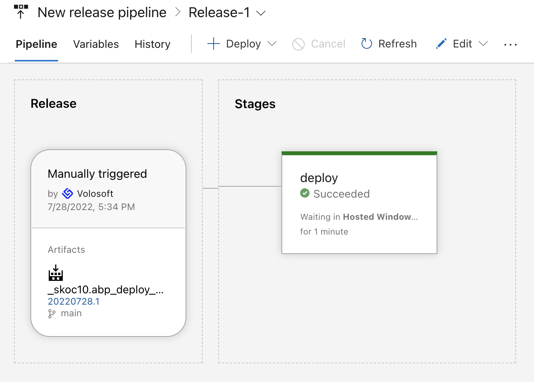
Task: Switch to the Variables tab
Action: point(95,44)
